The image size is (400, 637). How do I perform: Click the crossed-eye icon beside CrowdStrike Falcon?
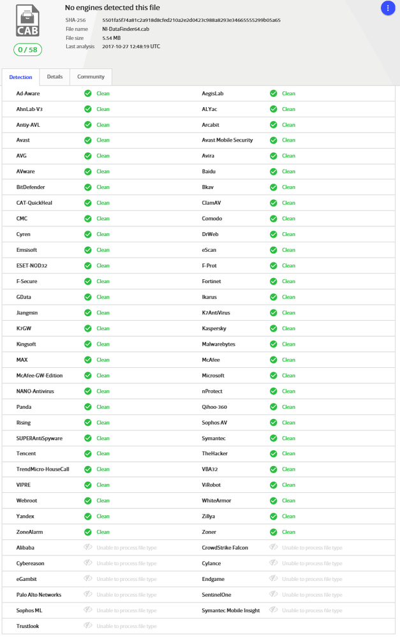point(273,548)
